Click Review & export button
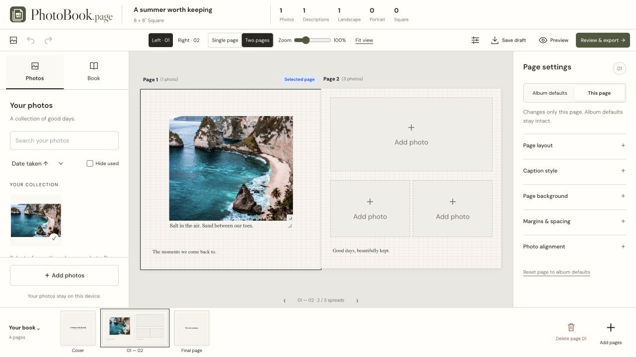636x357 pixels. [x=603, y=40]
